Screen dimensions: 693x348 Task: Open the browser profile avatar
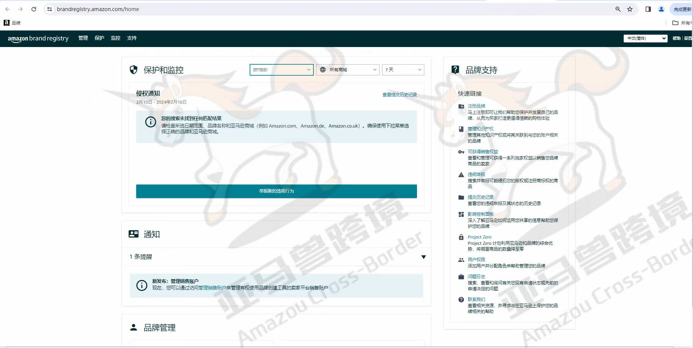661,9
